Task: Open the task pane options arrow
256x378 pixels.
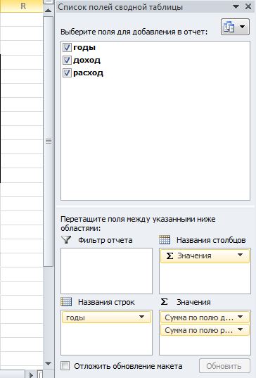Action: click(236, 7)
